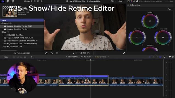The image size is (175, 98).
Task: Open timeline clip appearance settings
Action: click(x=164, y=57)
